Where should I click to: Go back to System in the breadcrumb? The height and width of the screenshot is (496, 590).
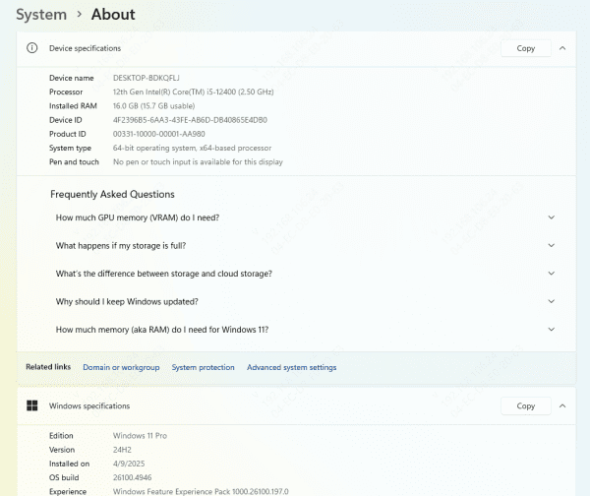tap(41, 15)
